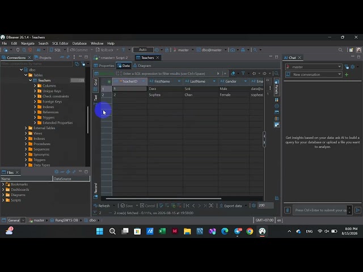This screenshot has width=363, height=272.
Task: Expand the Bookmarks folder in Files
Action: [3, 184]
